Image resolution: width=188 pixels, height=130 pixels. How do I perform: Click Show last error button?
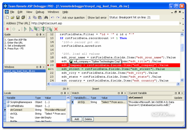[x=97, y=18]
